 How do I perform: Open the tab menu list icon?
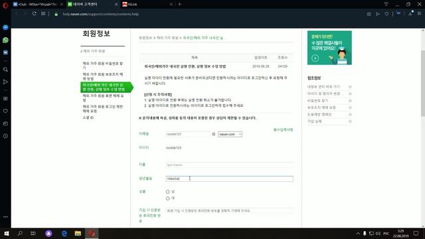pos(386,4)
